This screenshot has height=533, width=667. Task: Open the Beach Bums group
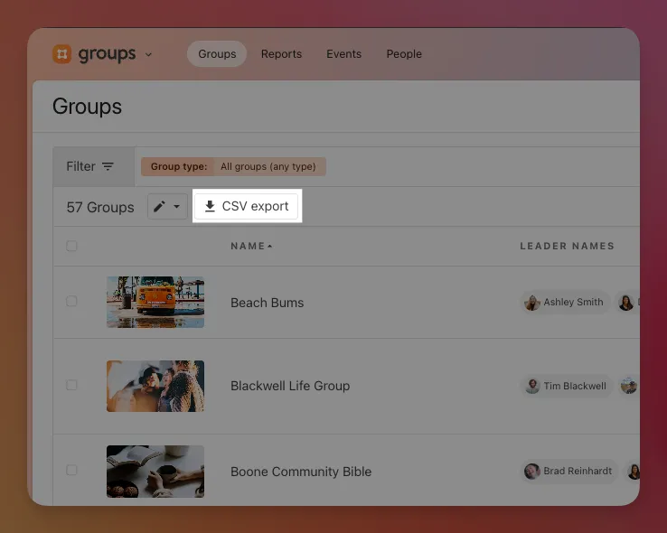click(x=268, y=303)
